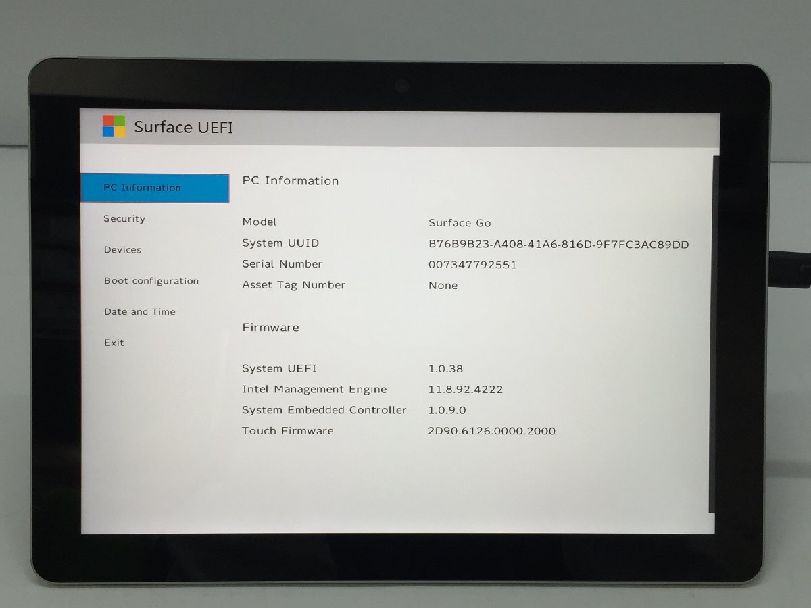
Task: Click the Model label
Action: 260,222
